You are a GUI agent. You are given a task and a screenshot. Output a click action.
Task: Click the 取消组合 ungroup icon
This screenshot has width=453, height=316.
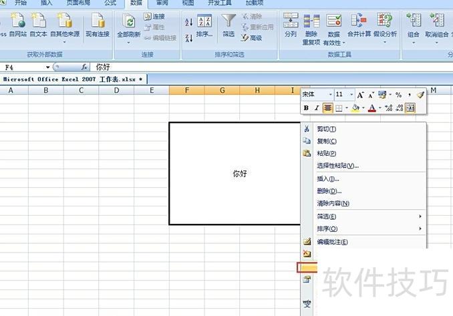pos(436,20)
